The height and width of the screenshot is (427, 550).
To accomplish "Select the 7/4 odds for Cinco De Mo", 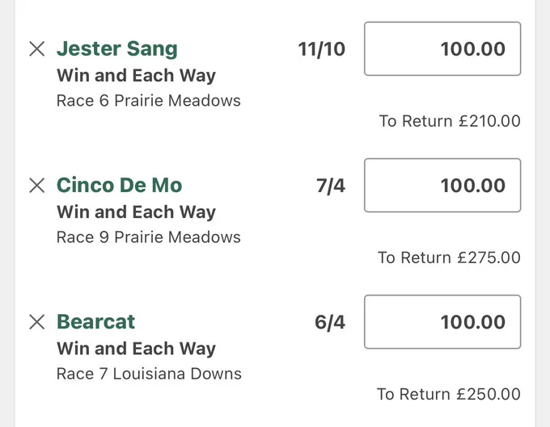I will coord(331,186).
